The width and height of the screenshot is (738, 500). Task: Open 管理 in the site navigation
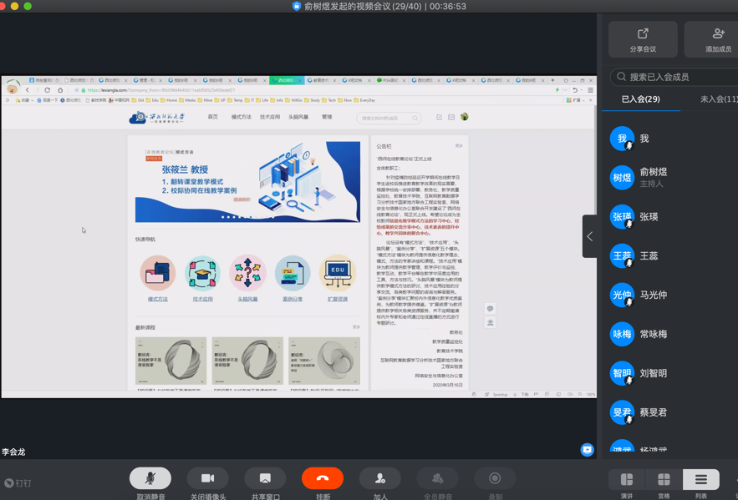(x=327, y=117)
